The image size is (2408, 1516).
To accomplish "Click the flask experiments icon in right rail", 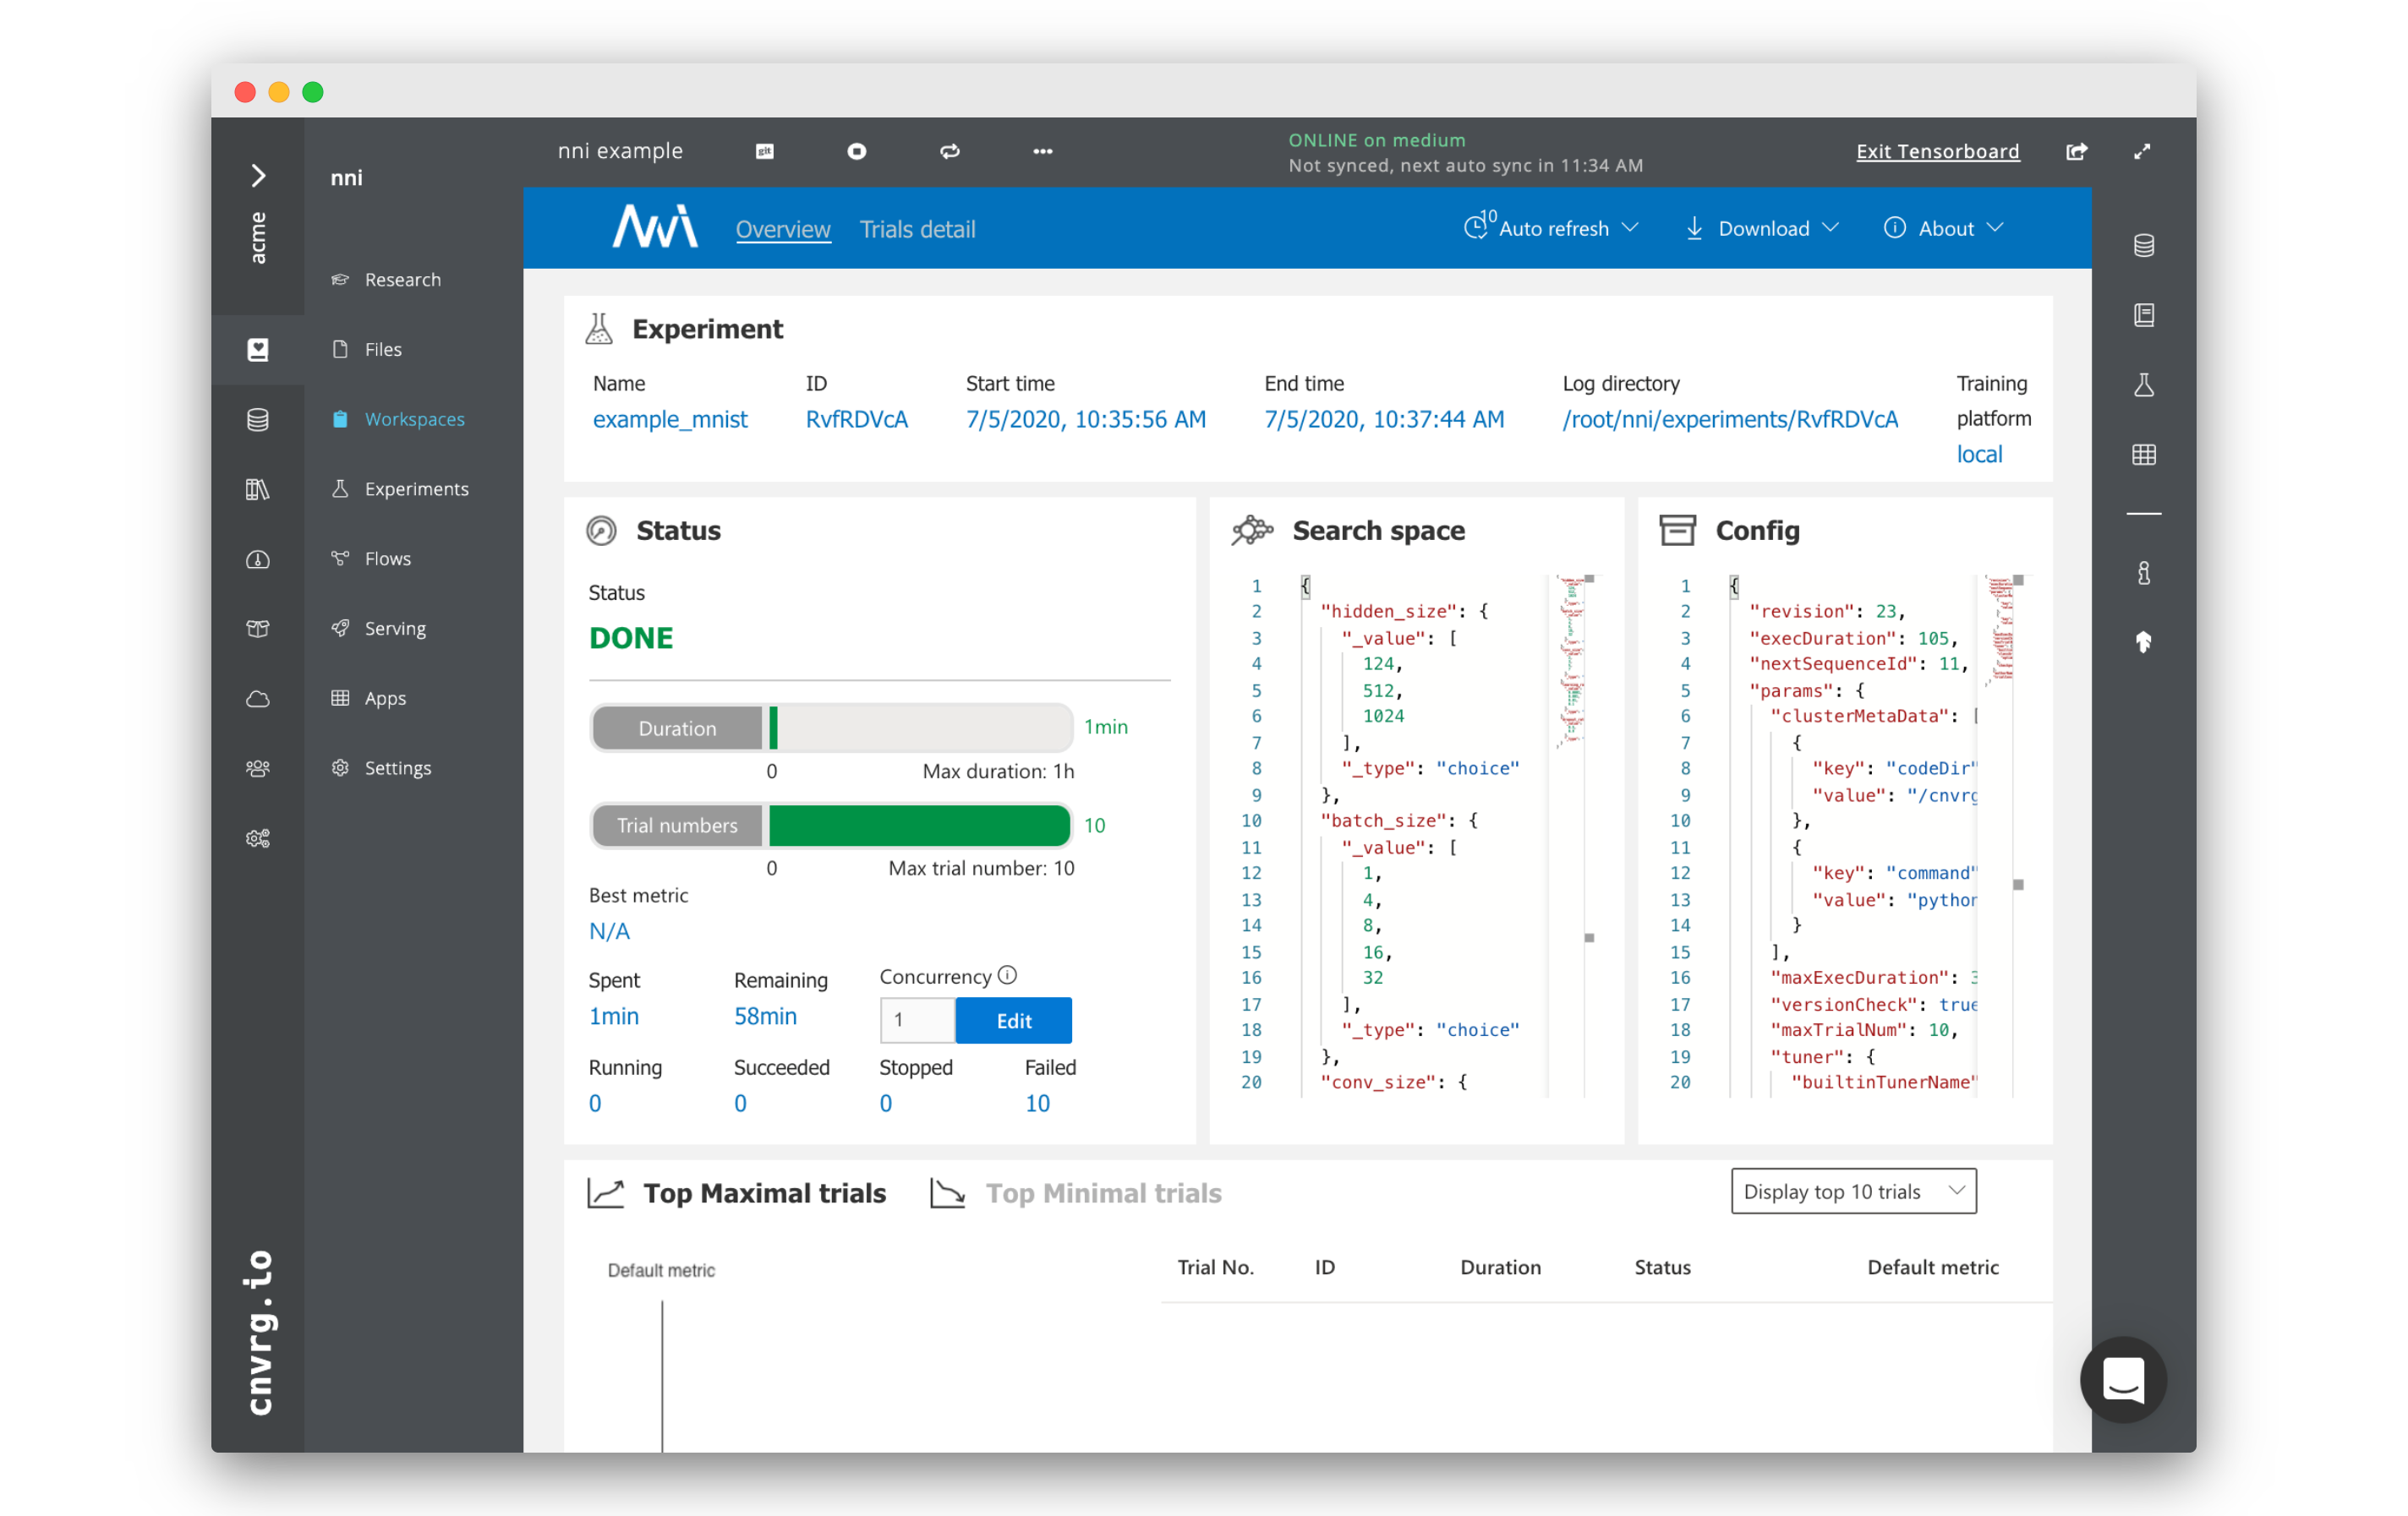I will pos(2144,384).
